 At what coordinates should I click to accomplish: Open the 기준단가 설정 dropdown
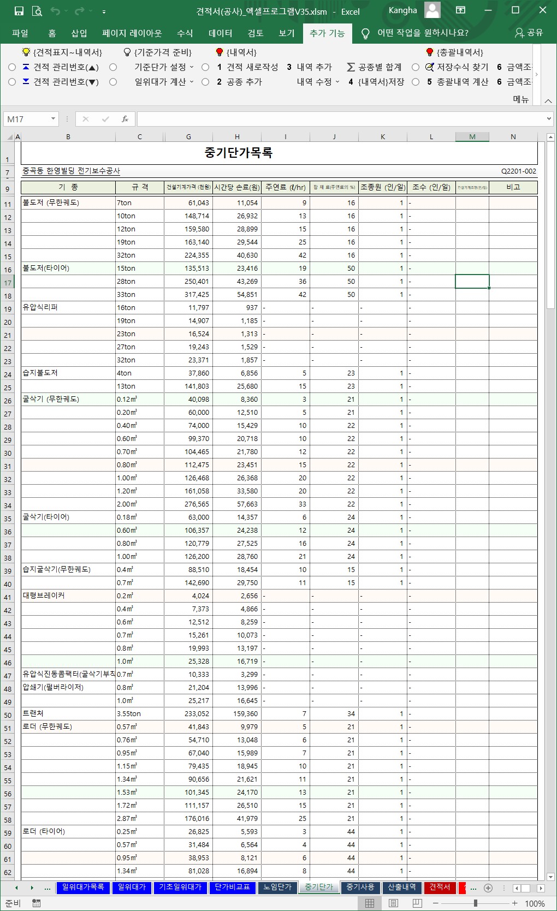pyautogui.click(x=192, y=67)
